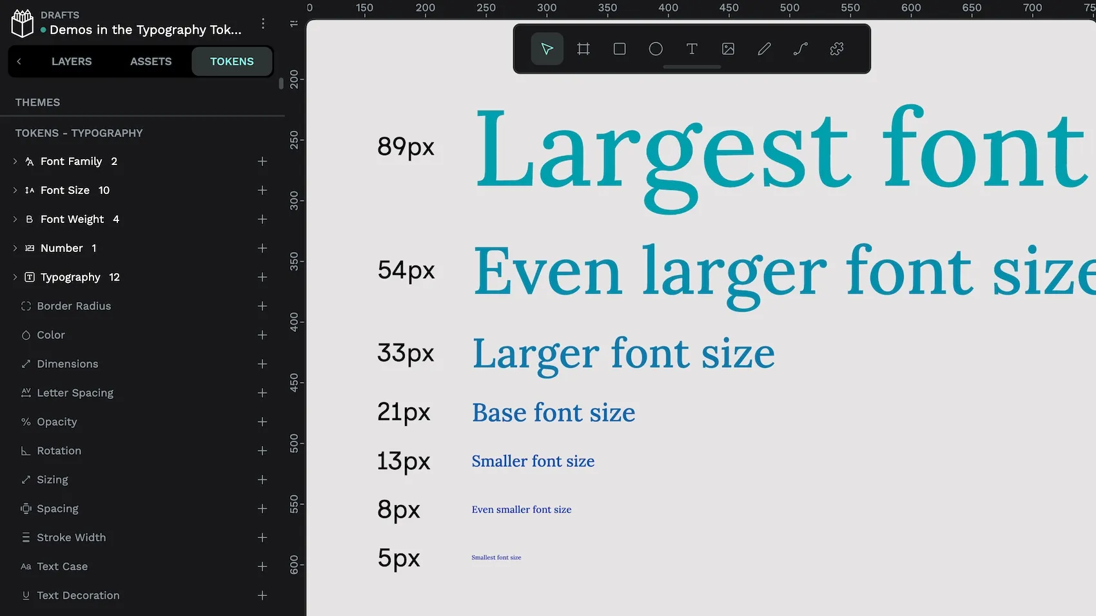Switch to the Layers tab
1096x616 pixels.
[x=71, y=61]
